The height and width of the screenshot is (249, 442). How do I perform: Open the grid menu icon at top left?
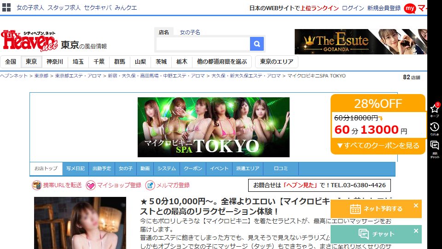click(6, 7)
